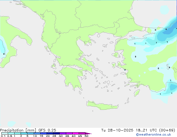Screen dimensions: 177x137
Task: Select the 35–40 mm violet legend swatch
Action: click(69, 133)
